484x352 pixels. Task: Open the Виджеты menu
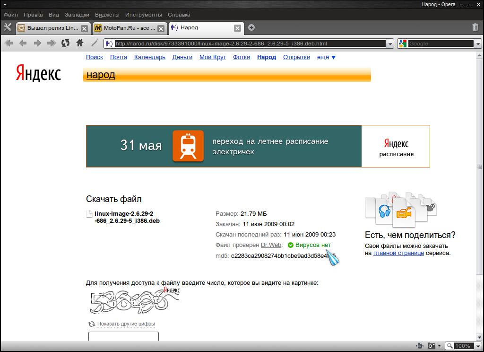pyautogui.click(x=107, y=15)
